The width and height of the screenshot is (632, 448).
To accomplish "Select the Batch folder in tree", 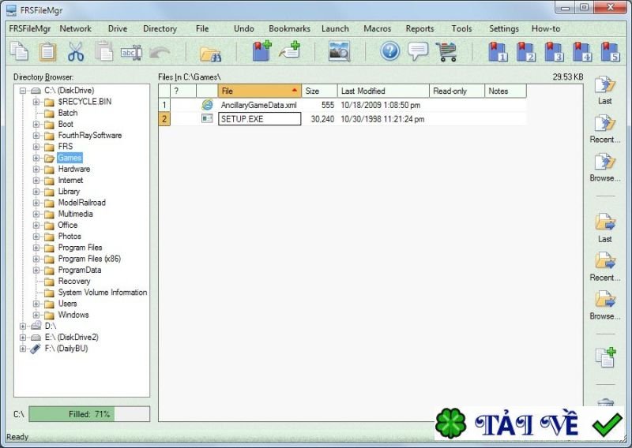I will 67,113.
